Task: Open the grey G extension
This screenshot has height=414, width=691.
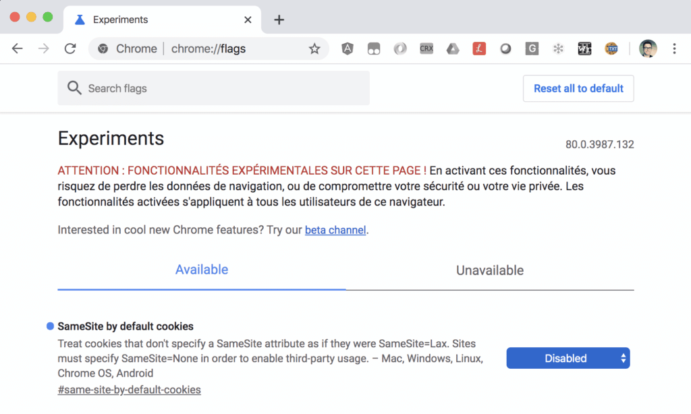Action: click(532, 49)
